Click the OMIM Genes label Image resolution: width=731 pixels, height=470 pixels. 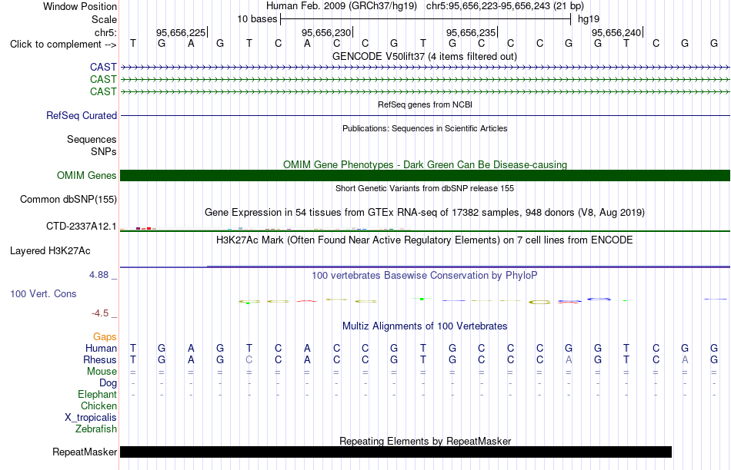click(87, 175)
